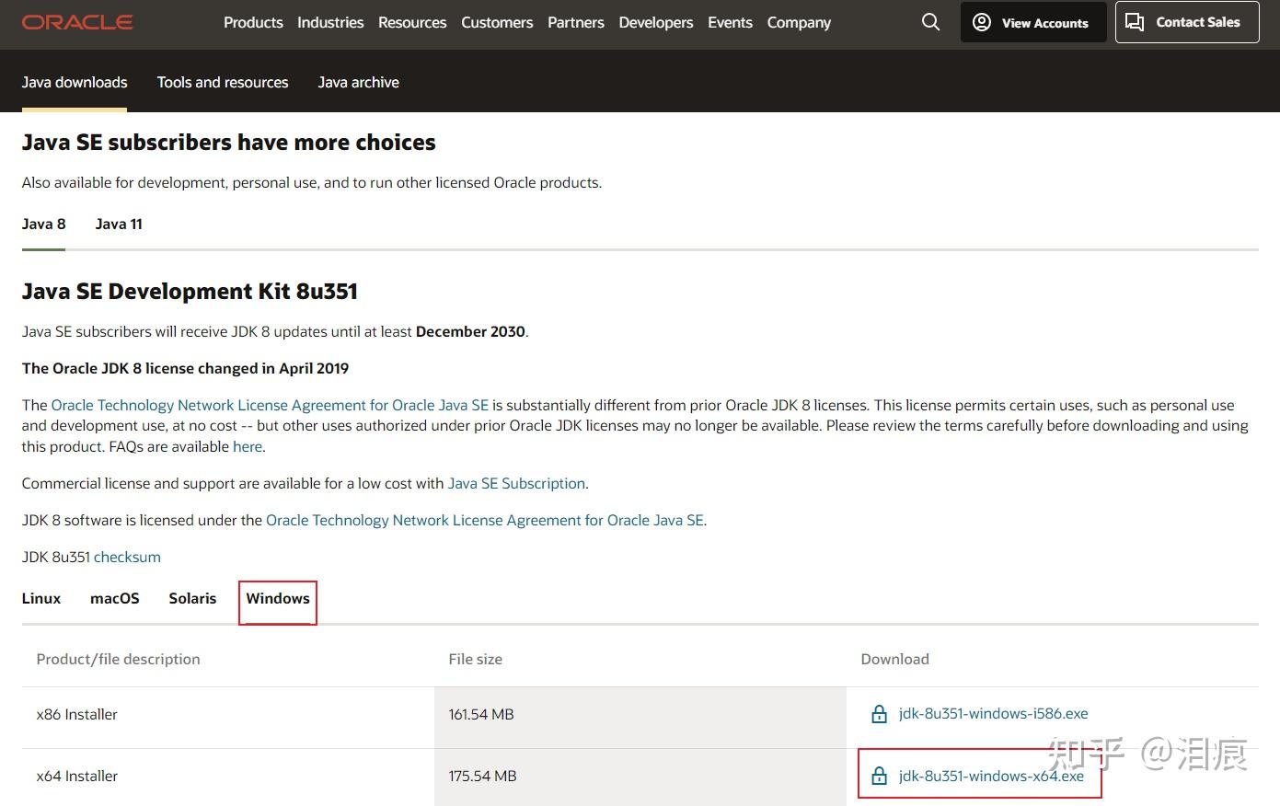Open the JDK 8u351 checksum link
Screen dimensions: 1280x806
pos(127,557)
